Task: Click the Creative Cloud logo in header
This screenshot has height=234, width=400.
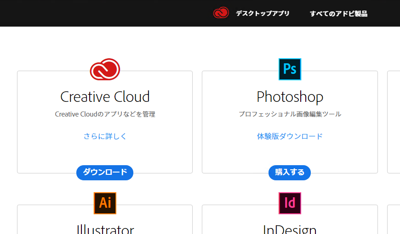Action: tap(221, 13)
